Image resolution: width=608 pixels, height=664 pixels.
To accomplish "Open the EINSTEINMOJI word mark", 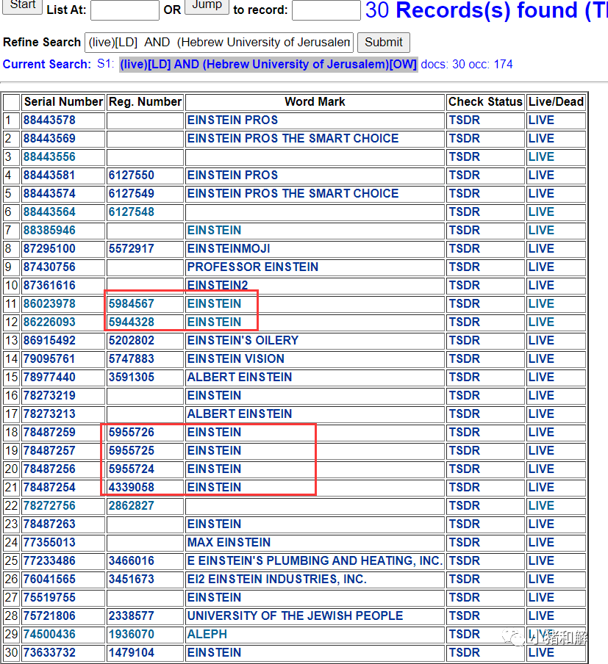I will 229,248.
